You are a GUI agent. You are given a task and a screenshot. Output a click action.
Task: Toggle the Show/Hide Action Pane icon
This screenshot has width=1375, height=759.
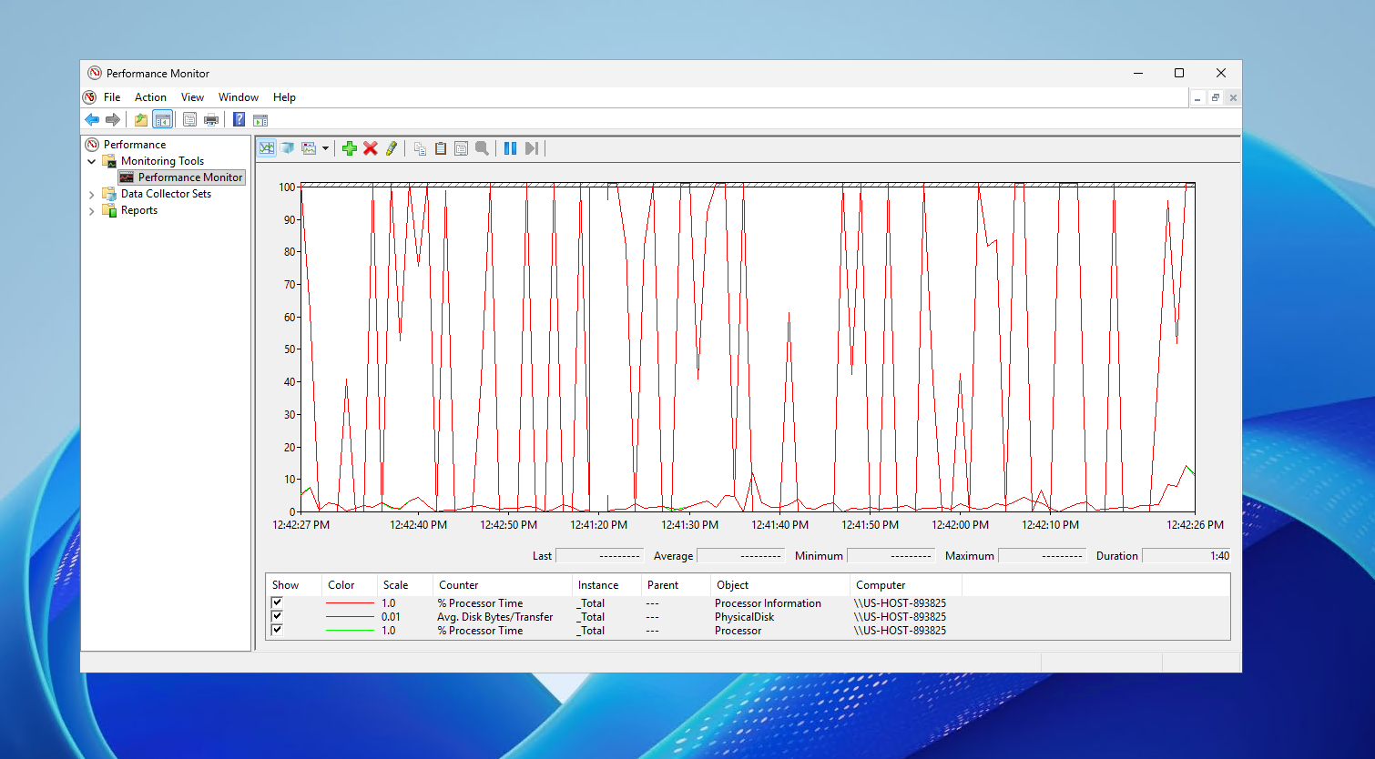click(x=260, y=120)
